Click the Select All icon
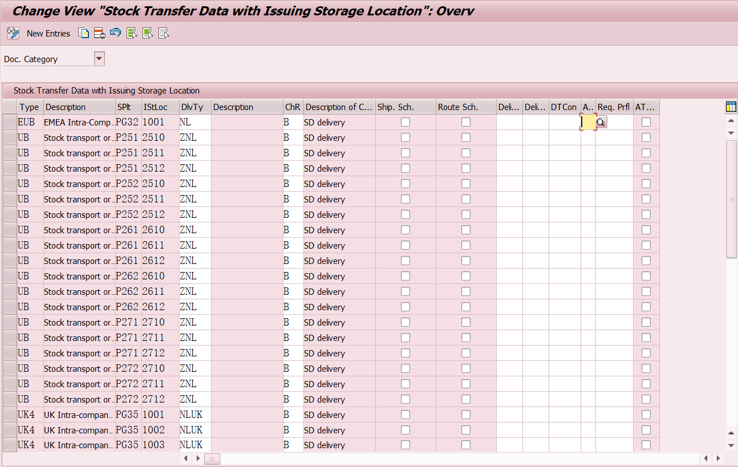This screenshot has height=467, width=738. coord(132,33)
